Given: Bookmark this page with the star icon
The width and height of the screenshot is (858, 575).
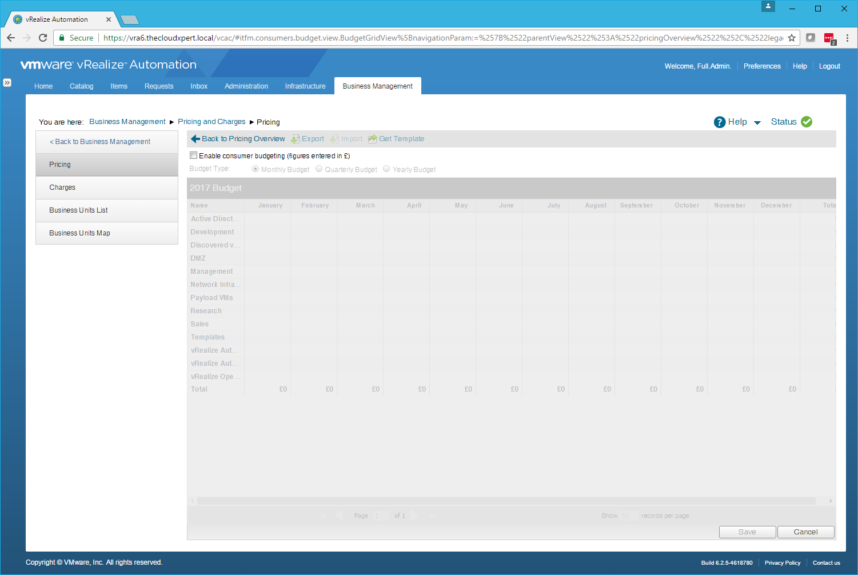Looking at the screenshot, I should [792, 38].
